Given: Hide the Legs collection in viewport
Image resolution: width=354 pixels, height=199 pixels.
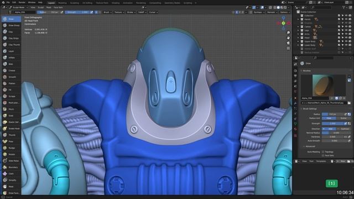Looking at the screenshot, I should tap(346, 30).
